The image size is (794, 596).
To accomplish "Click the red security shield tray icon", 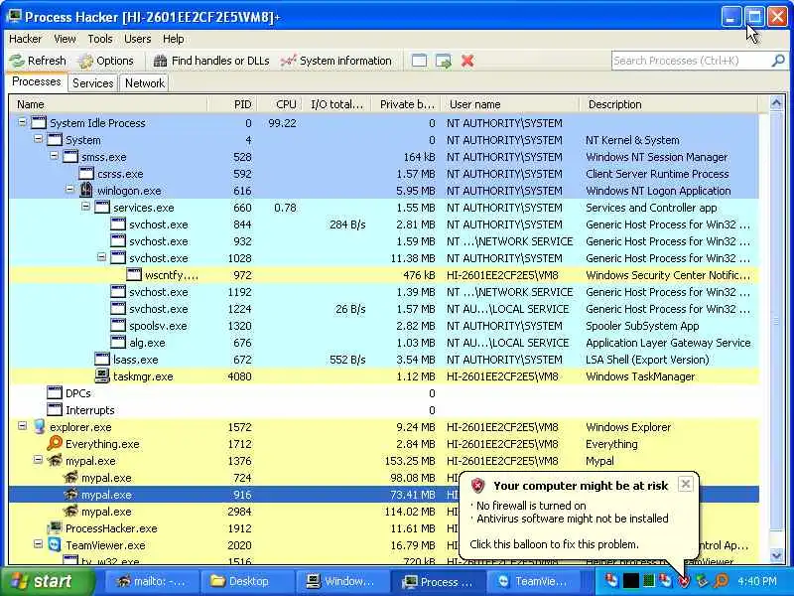I will pos(684,581).
